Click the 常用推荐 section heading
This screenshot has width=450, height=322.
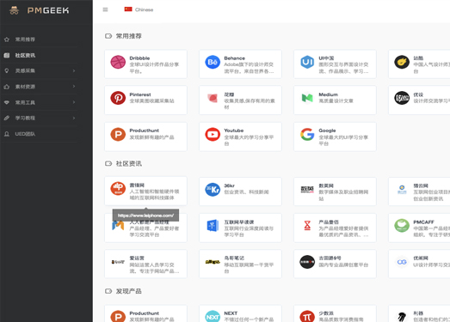(128, 36)
